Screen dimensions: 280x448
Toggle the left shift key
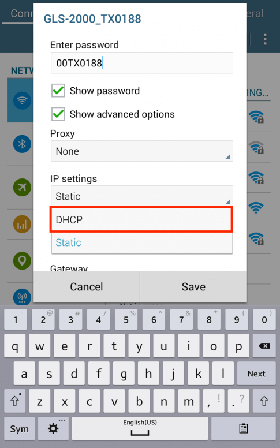coord(15,401)
